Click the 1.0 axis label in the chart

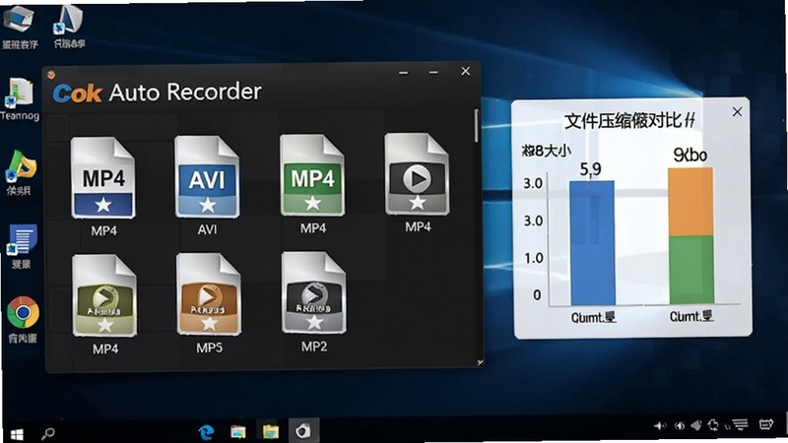pyautogui.click(x=533, y=258)
